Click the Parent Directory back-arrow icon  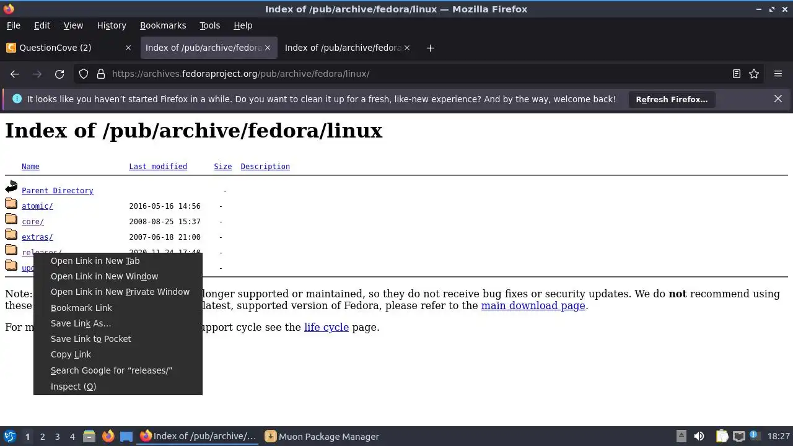tap(11, 186)
